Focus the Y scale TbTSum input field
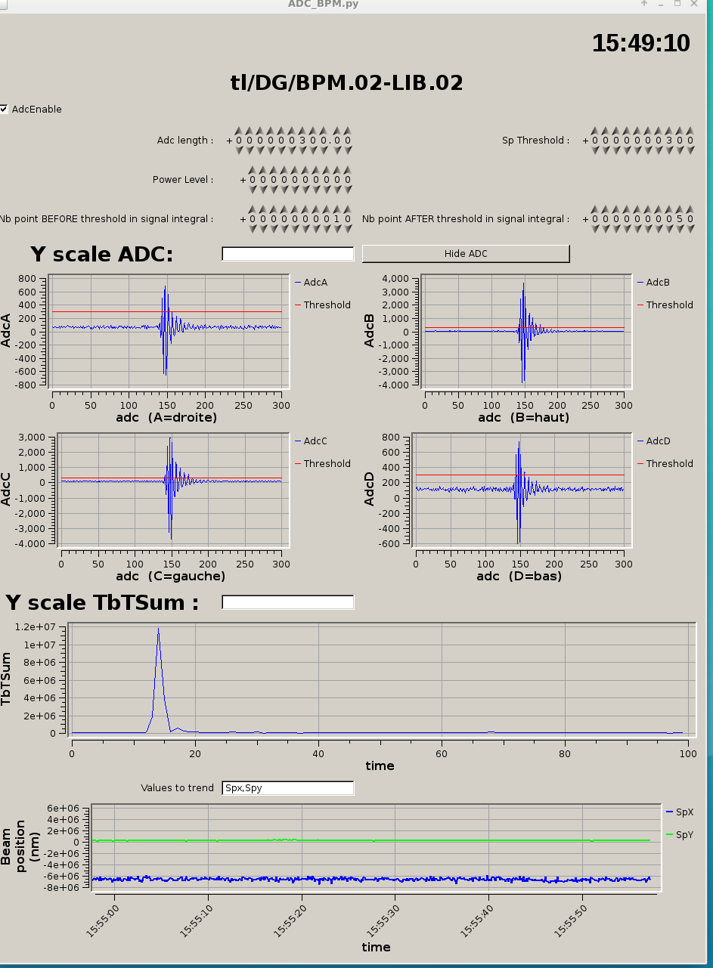 287,602
